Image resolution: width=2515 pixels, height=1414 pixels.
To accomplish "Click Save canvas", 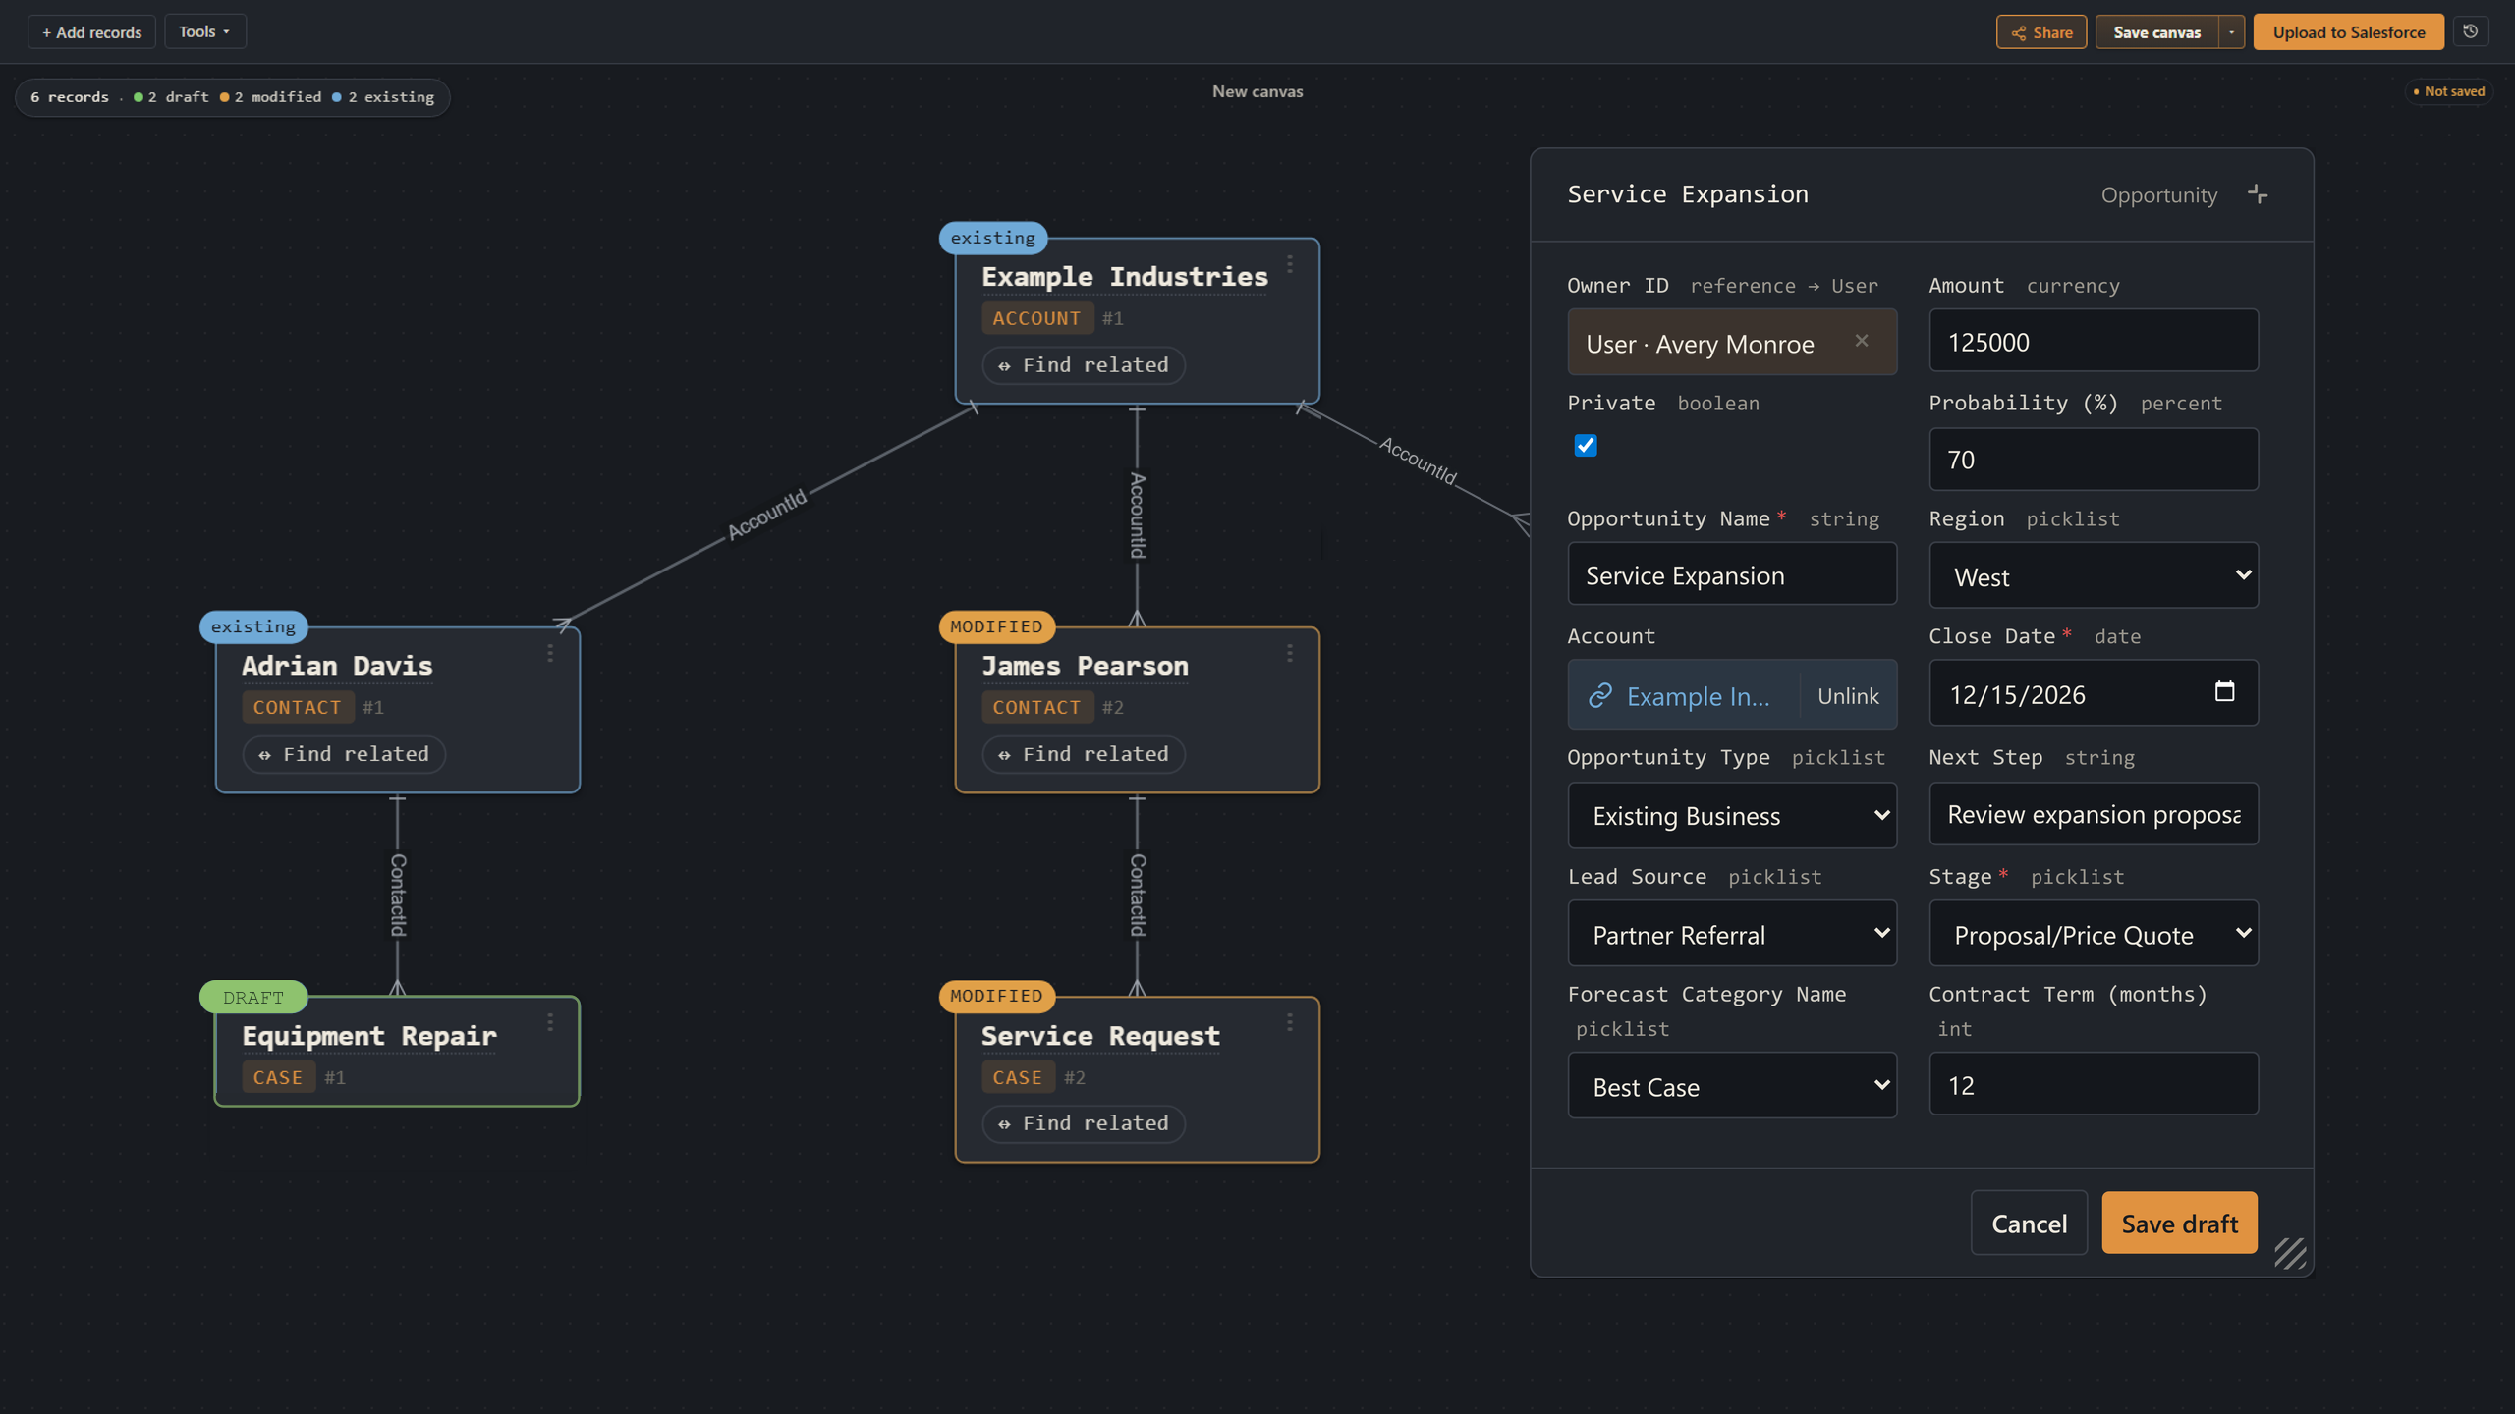I will click(2156, 32).
